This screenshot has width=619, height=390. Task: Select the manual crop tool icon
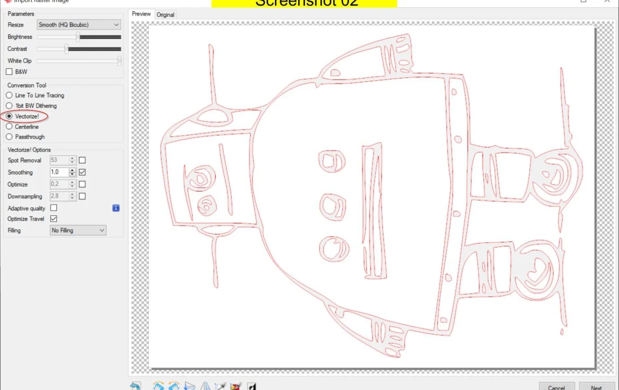tap(220, 387)
